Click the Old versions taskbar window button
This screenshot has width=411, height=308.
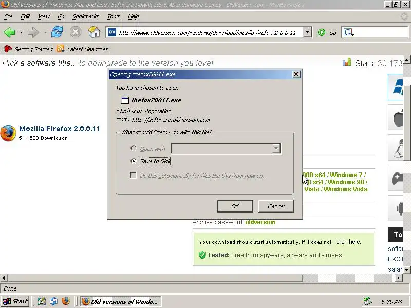click(x=120, y=301)
